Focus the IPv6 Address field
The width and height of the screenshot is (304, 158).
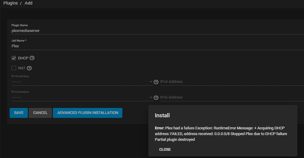click(x=232, y=97)
